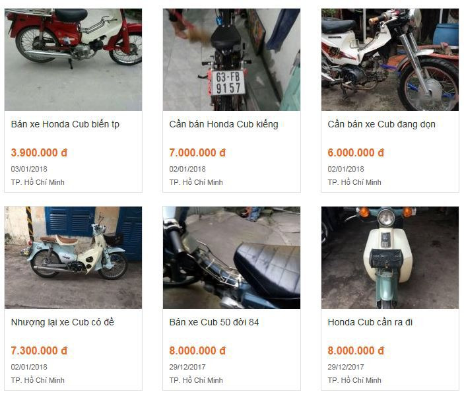This screenshot has width=464, height=394.
Task: Open listing 'Nhượng lại xe Cub có đề'
Action: coord(63,322)
